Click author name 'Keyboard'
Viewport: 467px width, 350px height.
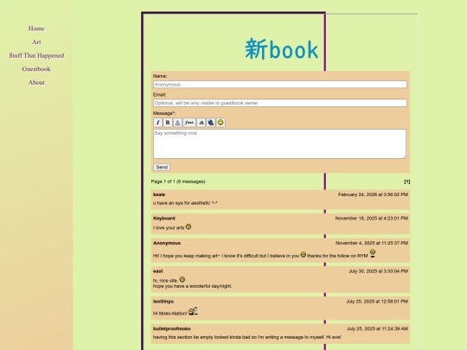(164, 219)
